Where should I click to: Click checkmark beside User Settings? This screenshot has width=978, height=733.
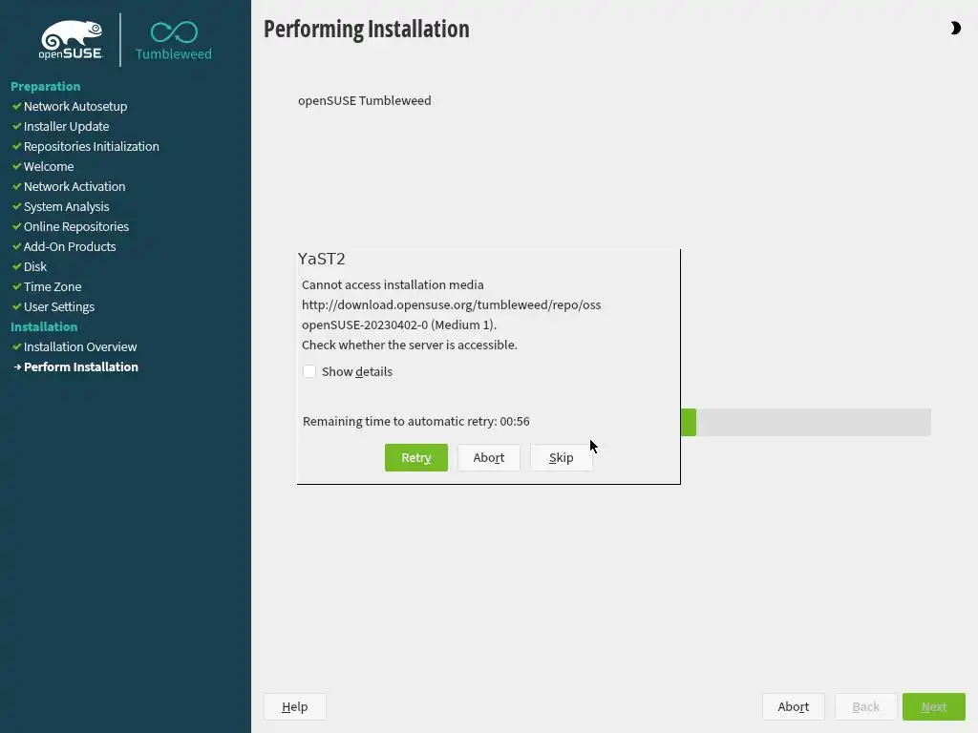pos(17,306)
